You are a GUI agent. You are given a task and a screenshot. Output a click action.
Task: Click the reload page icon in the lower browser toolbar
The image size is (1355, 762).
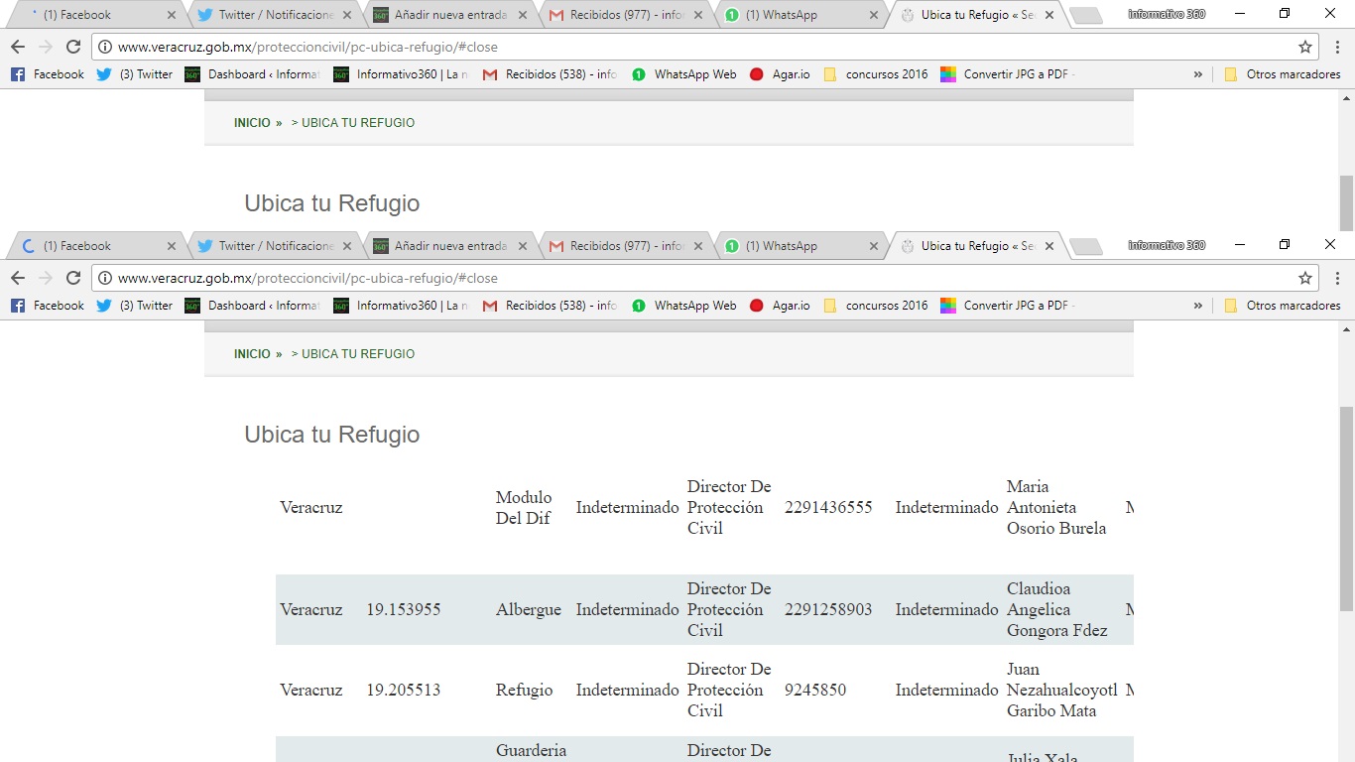pyautogui.click(x=73, y=279)
